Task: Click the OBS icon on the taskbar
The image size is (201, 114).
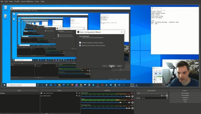Action: [132, 85]
